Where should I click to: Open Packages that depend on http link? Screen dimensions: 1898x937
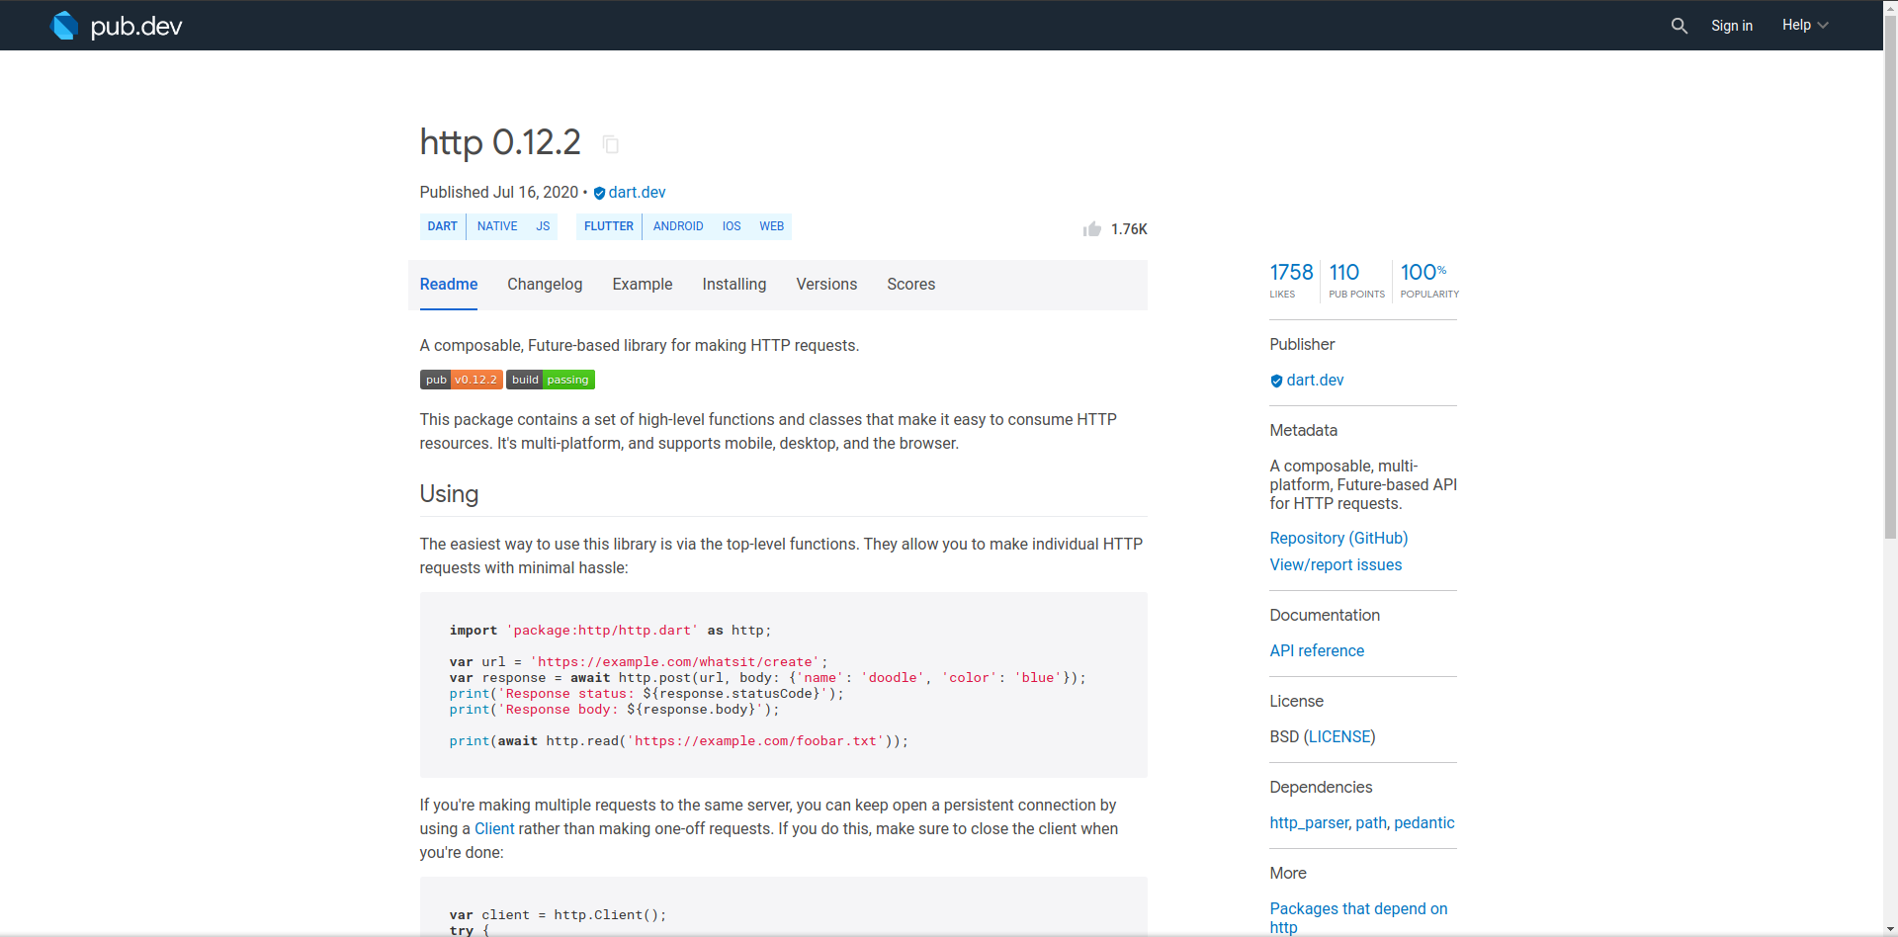point(1358,918)
